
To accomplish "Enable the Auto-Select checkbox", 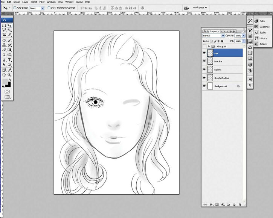I will click(x=15, y=8).
